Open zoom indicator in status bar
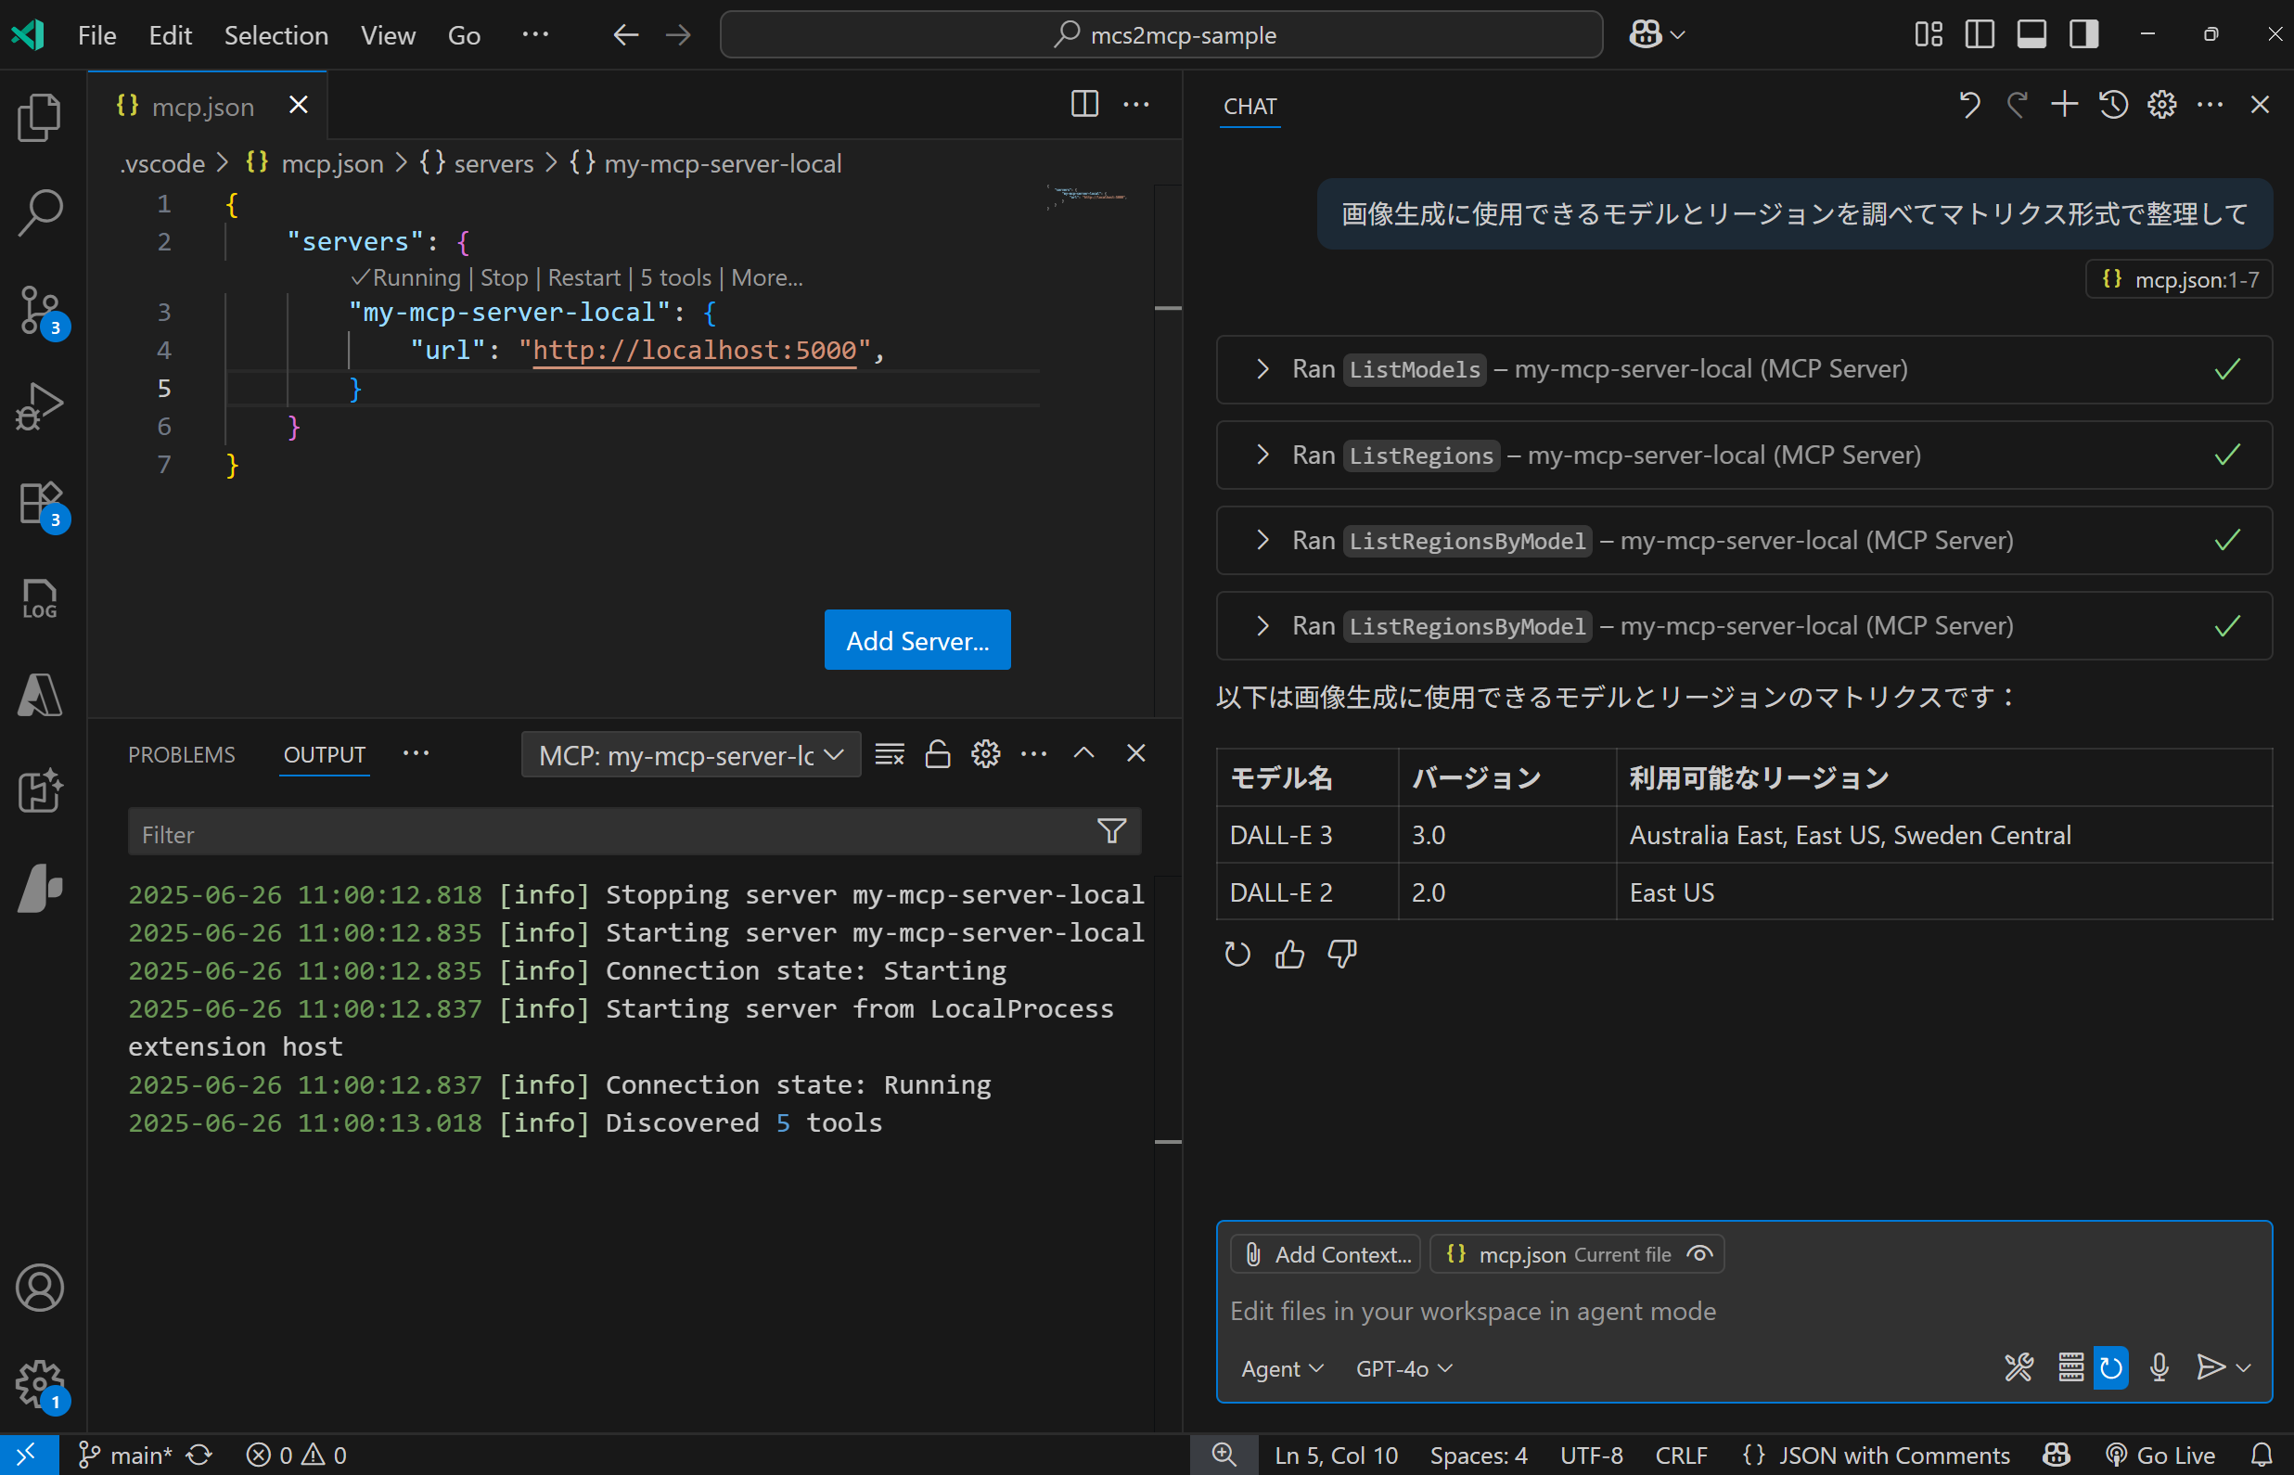Image resolution: width=2294 pixels, height=1475 pixels. pyautogui.click(x=1224, y=1456)
